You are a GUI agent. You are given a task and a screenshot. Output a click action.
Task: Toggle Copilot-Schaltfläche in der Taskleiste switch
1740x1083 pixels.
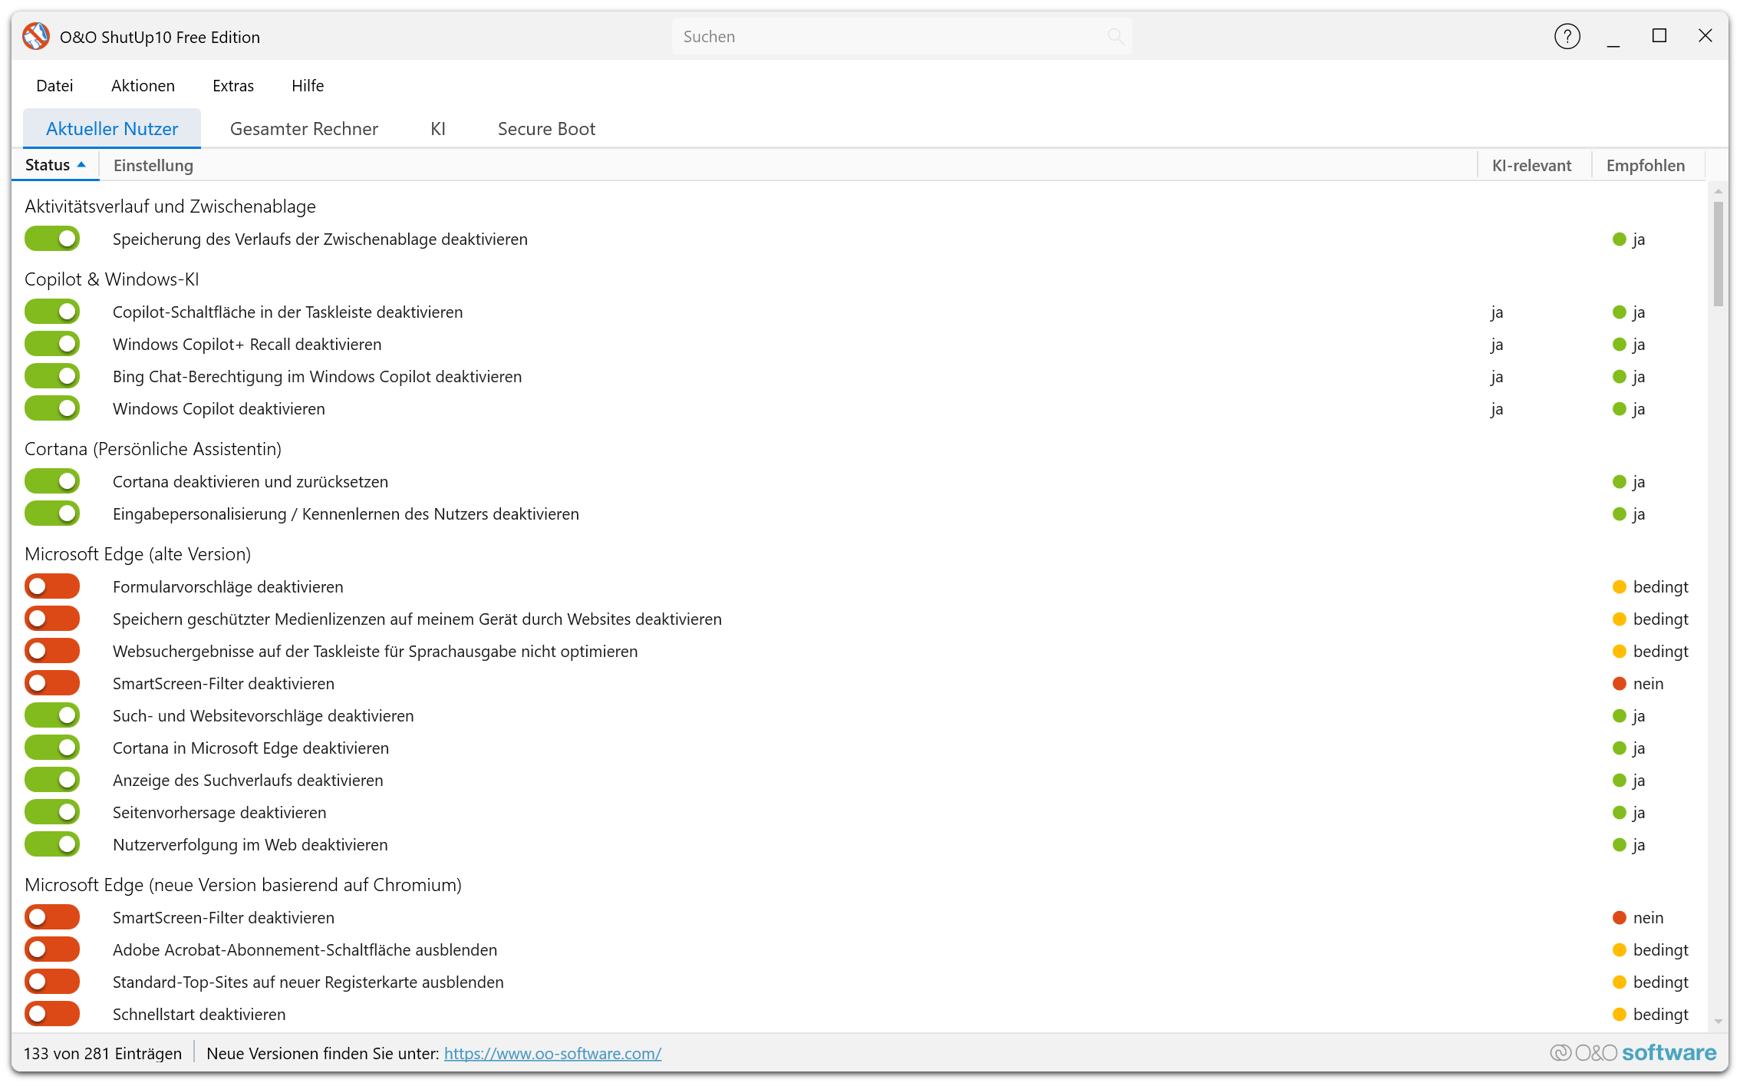click(52, 312)
